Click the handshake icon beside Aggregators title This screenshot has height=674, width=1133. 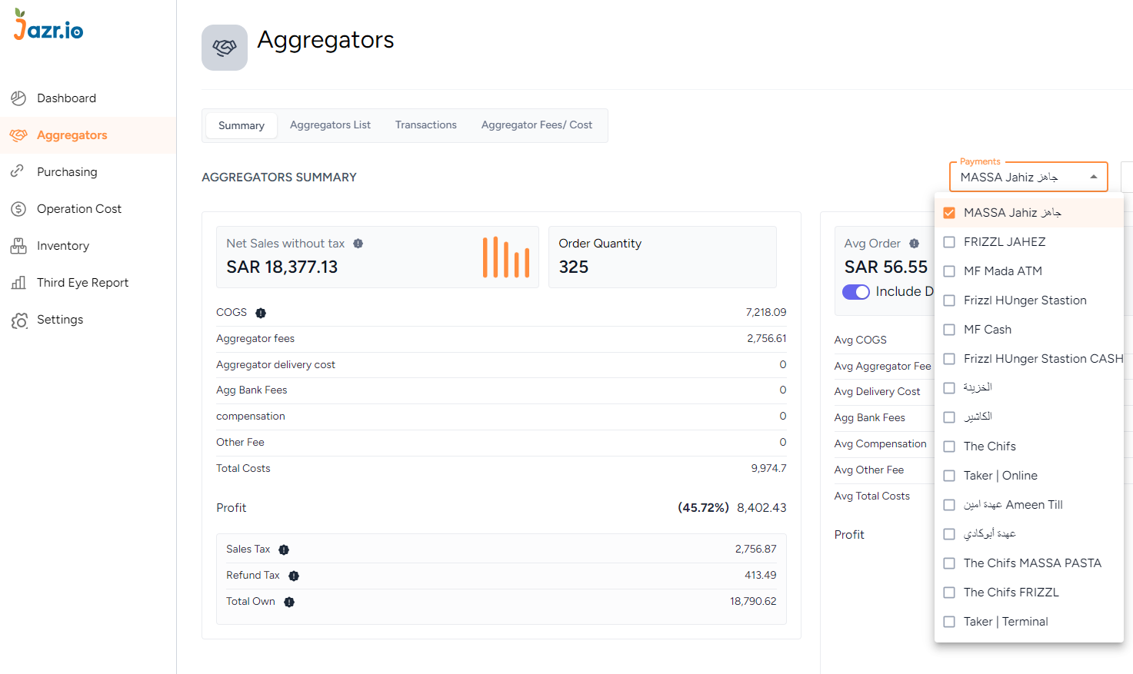coord(224,47)
